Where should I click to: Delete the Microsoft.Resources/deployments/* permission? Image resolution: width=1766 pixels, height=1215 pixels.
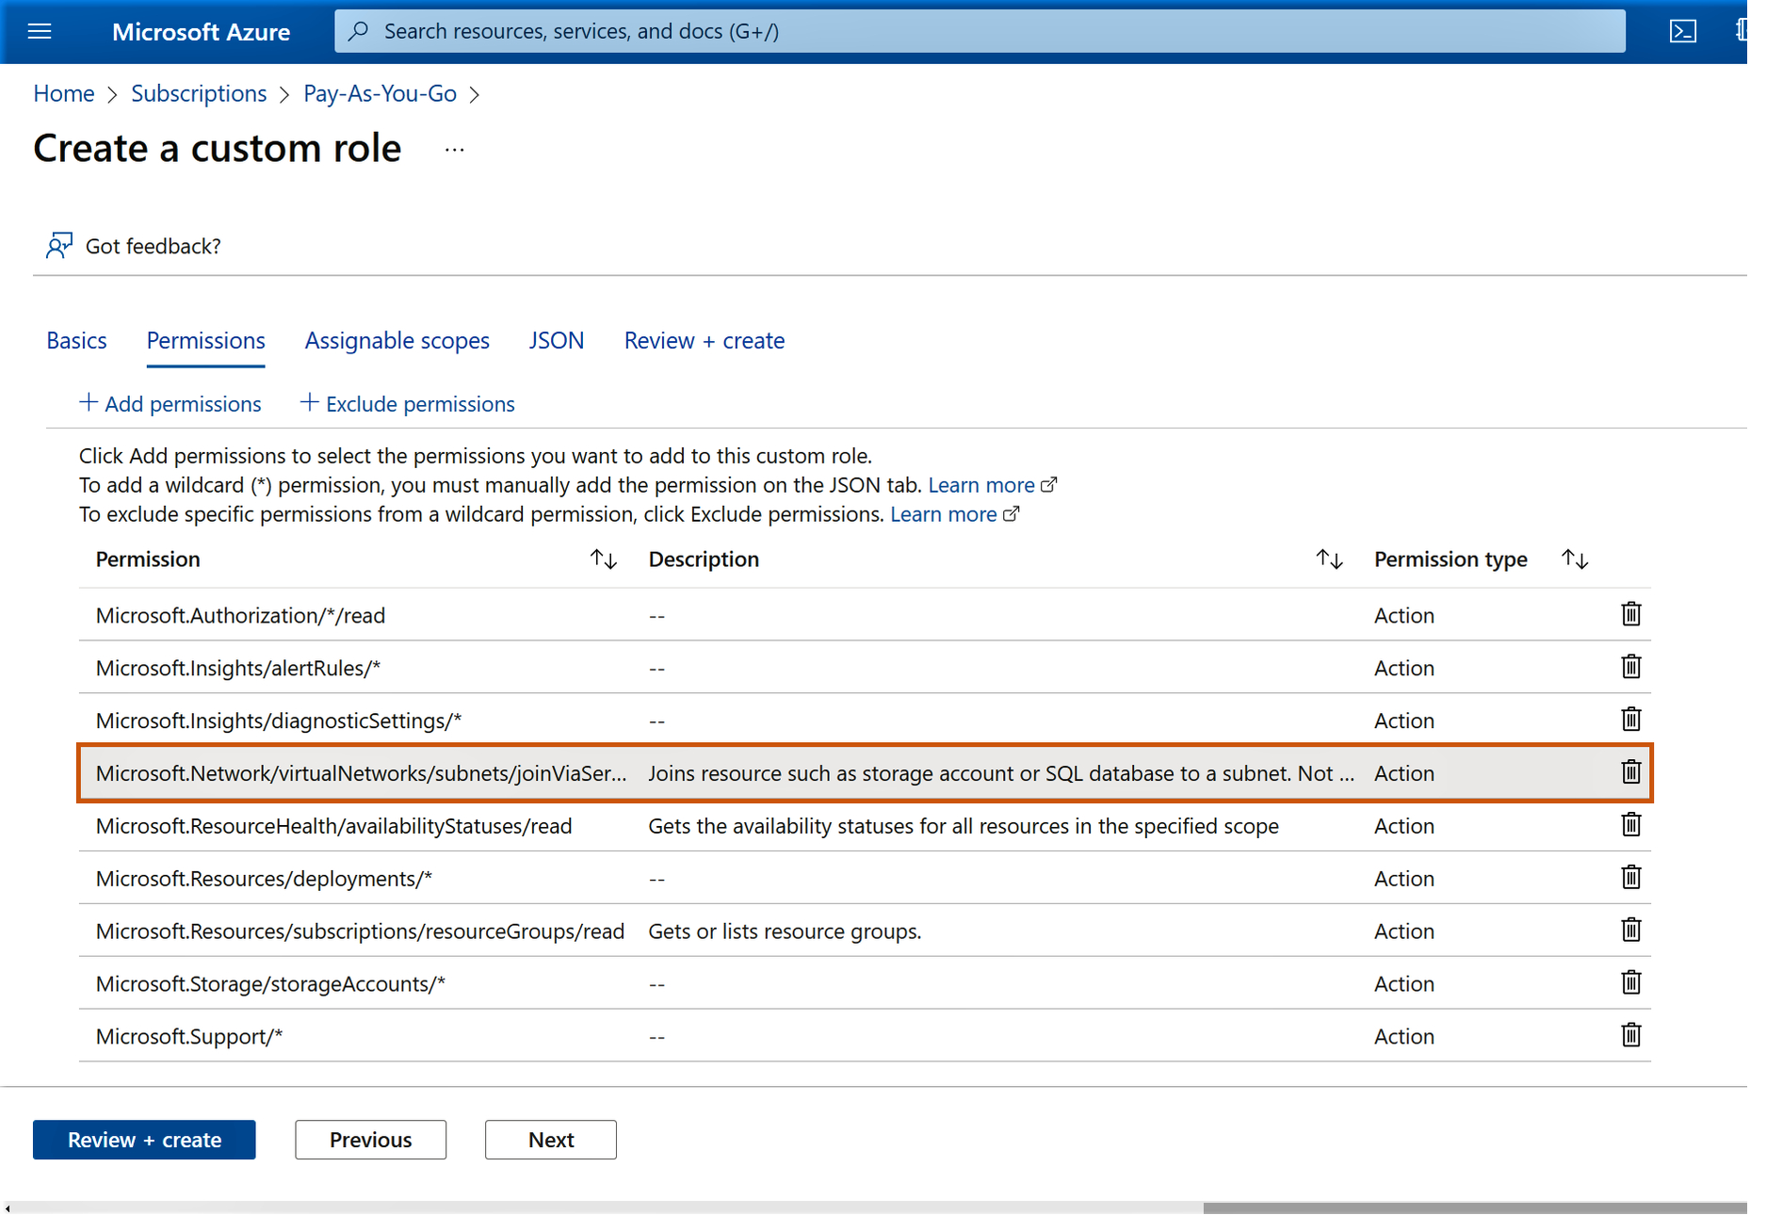pos(1630,878)
